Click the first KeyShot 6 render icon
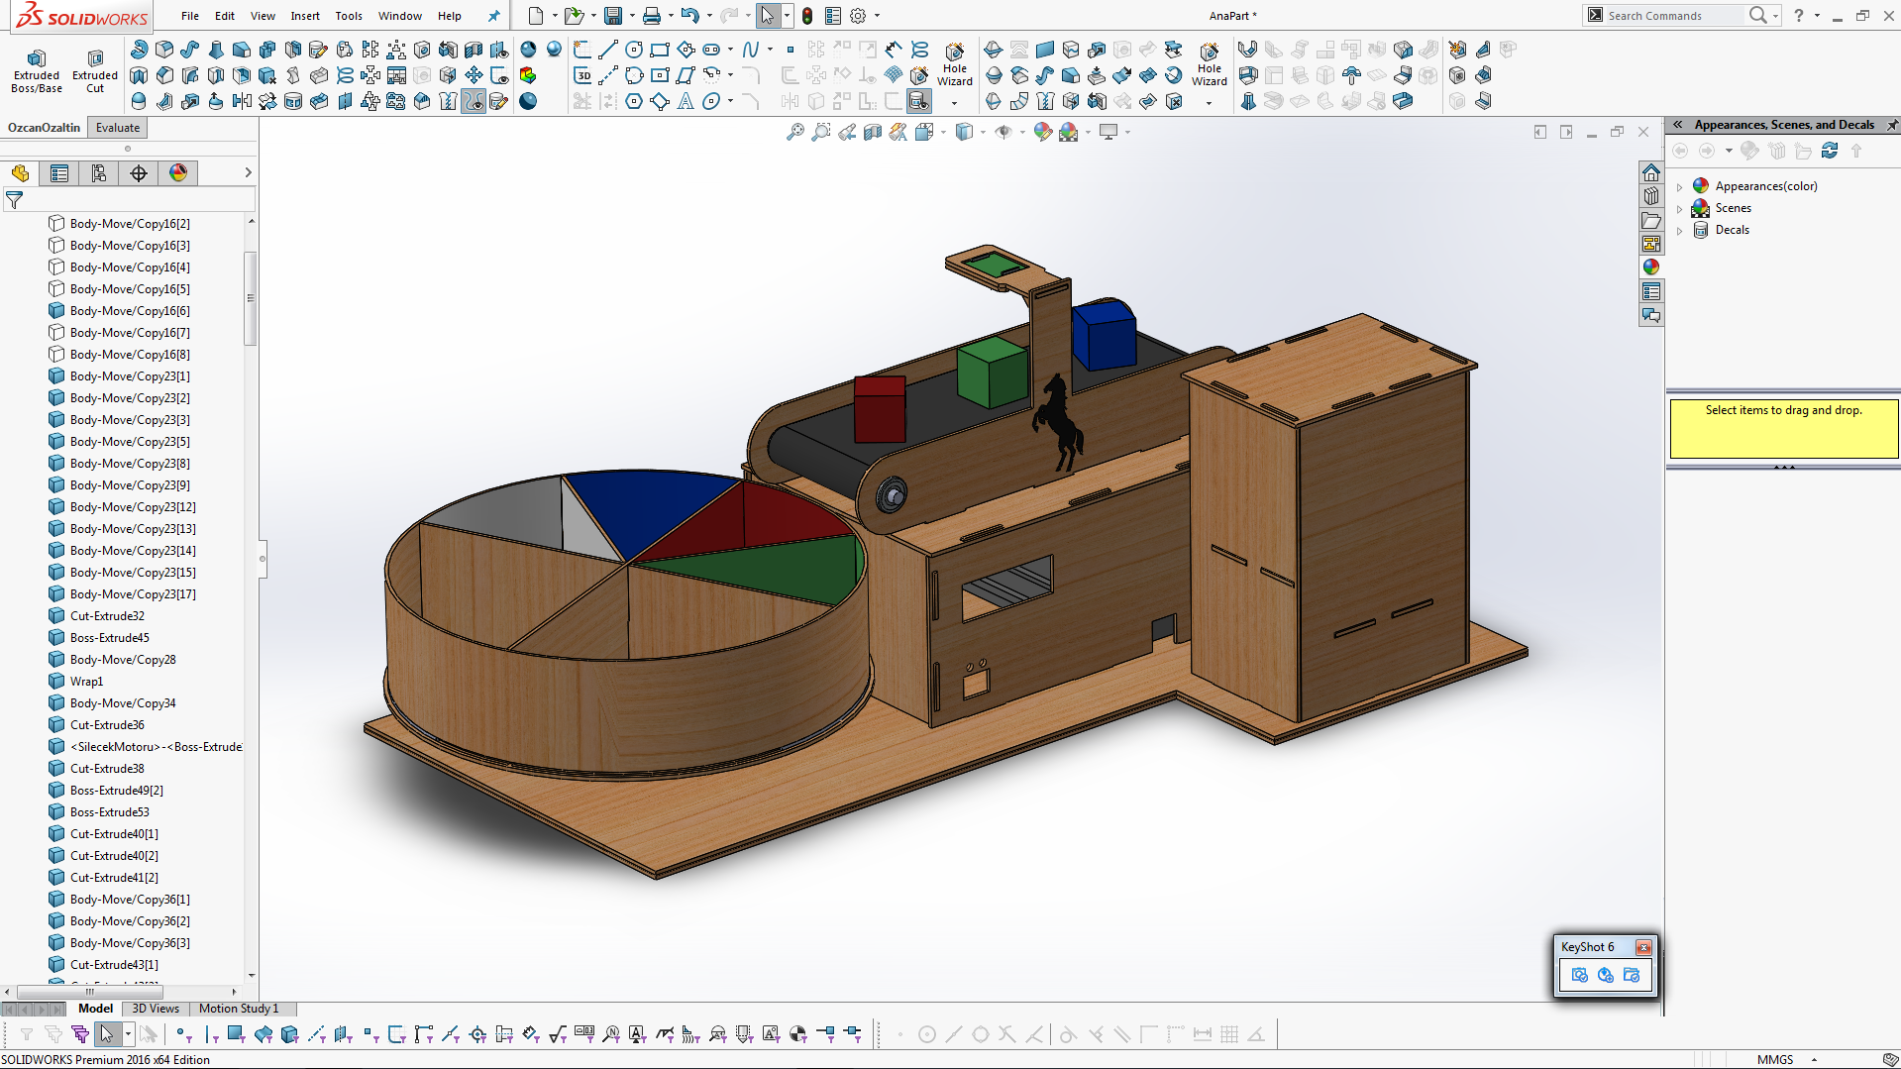1901x1069 pixels. pos(1579,975)
